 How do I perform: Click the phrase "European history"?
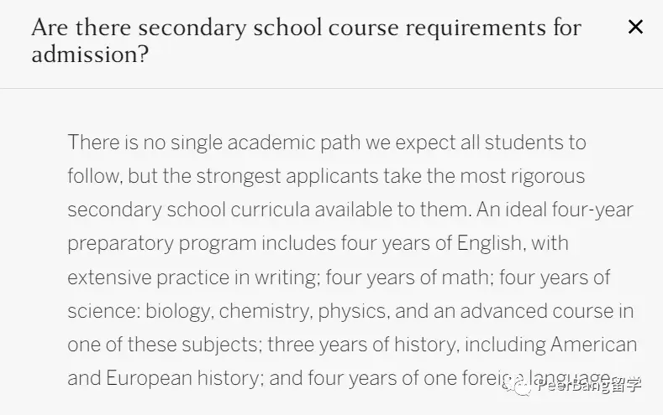(185, 378)
